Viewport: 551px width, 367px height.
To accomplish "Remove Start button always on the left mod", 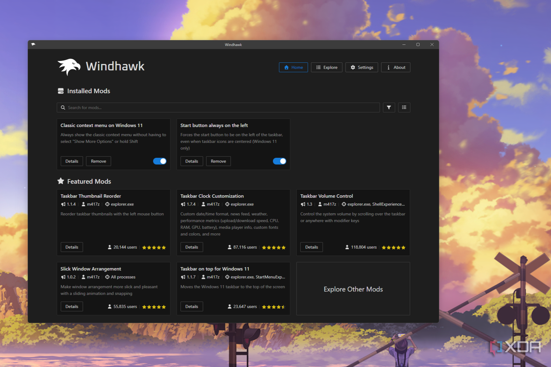I will tap(219, 161).
